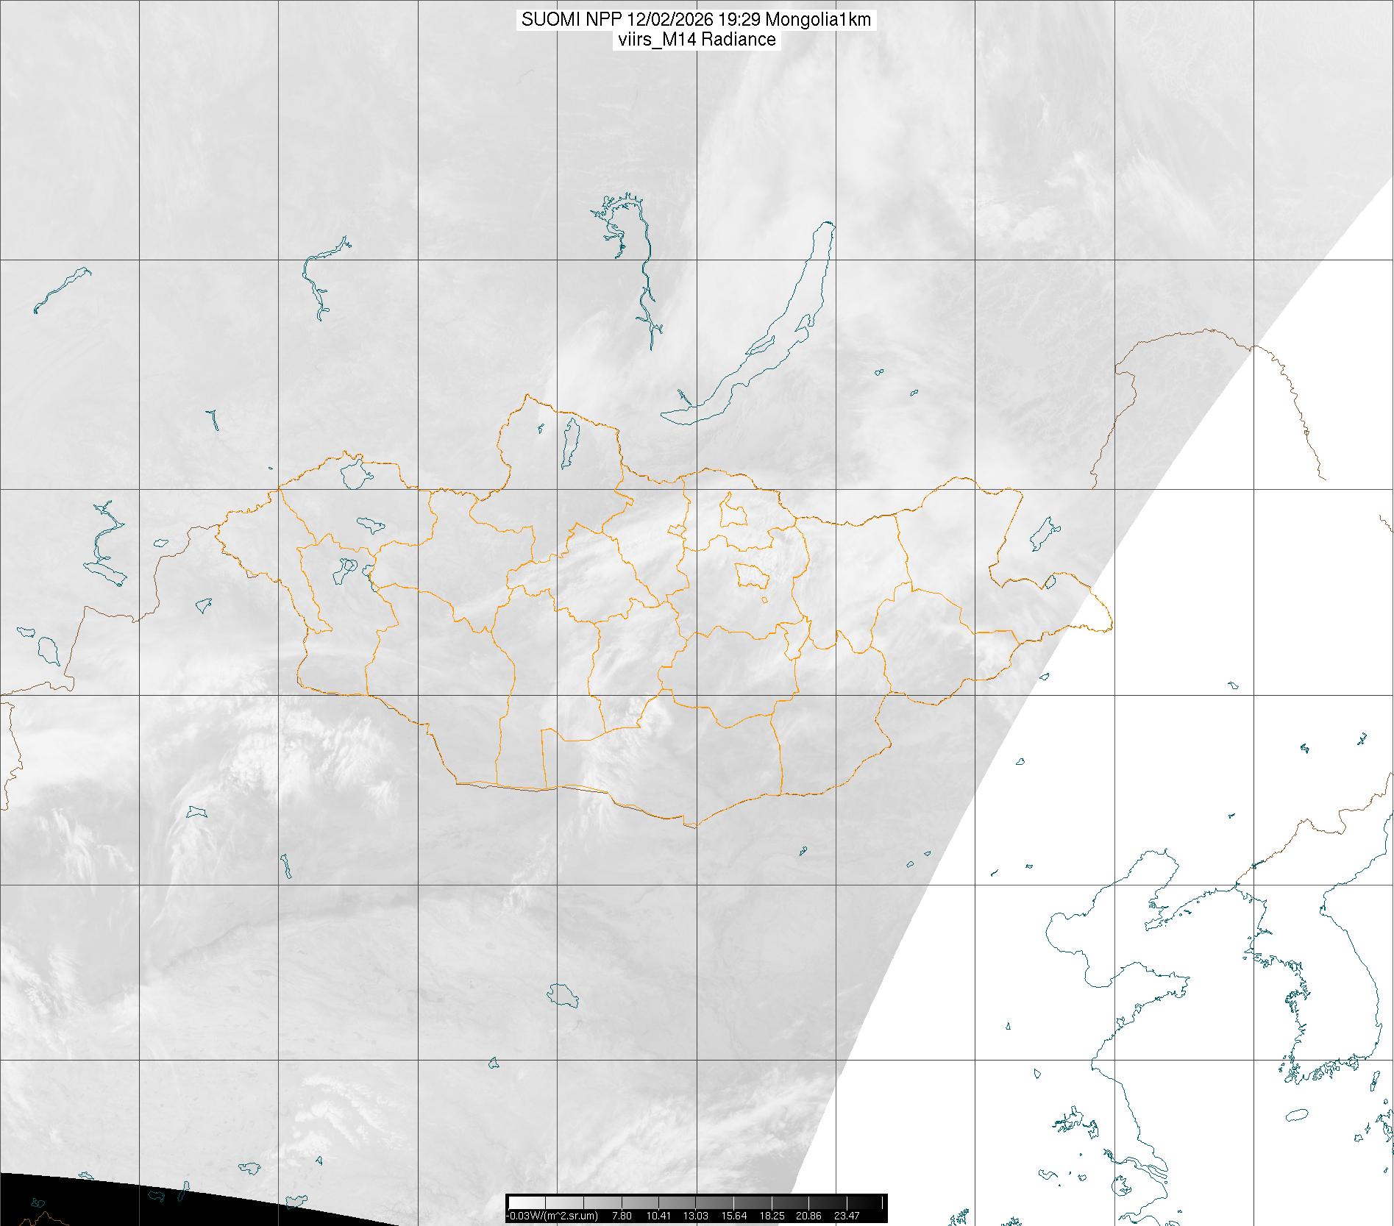
Task: Click the 23.47 value on the colorbar
Action: tap(847, 1216)
